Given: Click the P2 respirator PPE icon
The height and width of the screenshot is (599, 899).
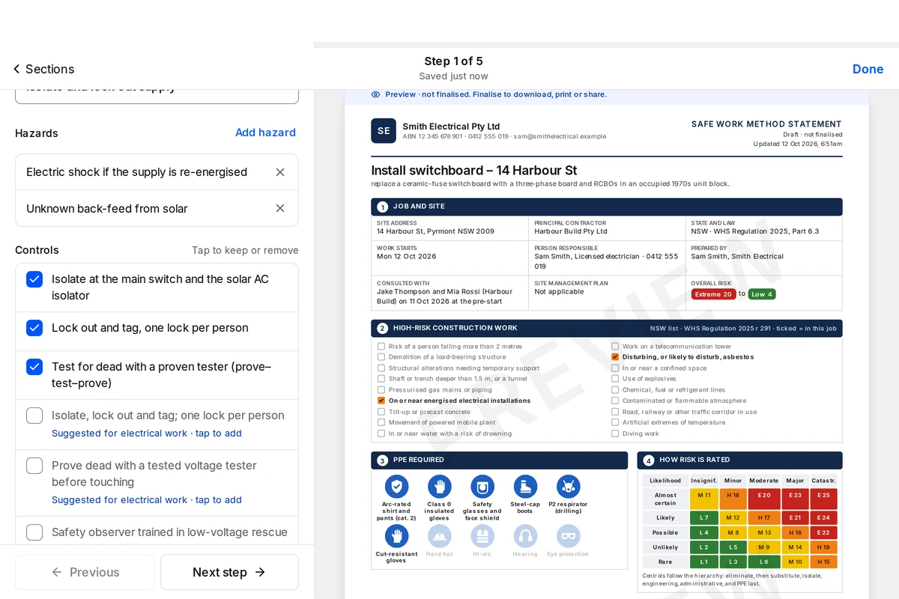Looking at the screenshot, I should (x=569, y=487).
